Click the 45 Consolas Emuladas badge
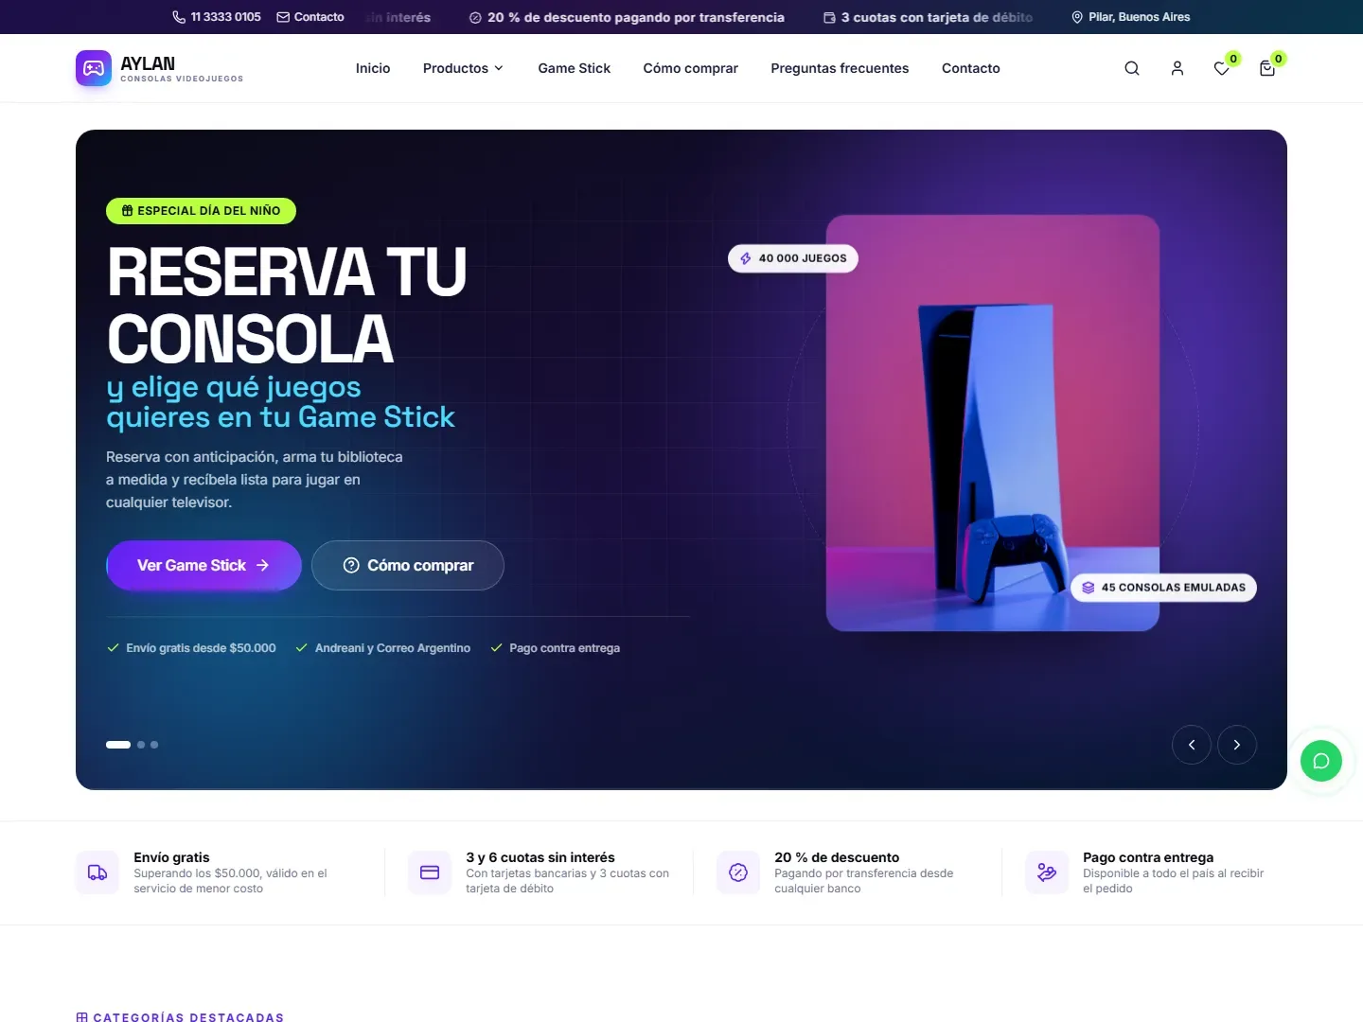1363x1022 pixels. (x=1163, y=588)
